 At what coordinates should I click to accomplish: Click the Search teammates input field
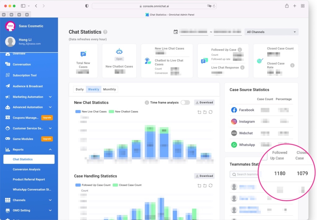click(x=247, y=174)
